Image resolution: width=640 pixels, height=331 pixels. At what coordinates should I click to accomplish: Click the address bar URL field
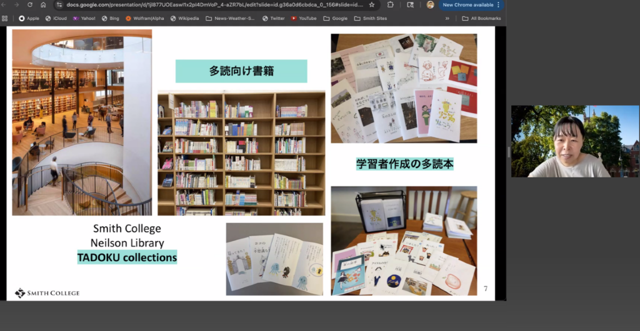pos(212,5)
